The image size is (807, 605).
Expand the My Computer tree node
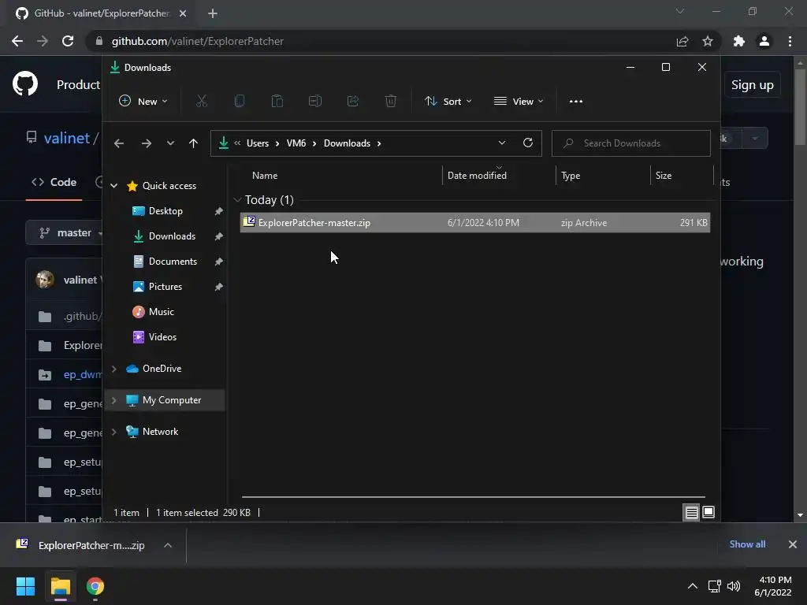(x=114, y=400)
